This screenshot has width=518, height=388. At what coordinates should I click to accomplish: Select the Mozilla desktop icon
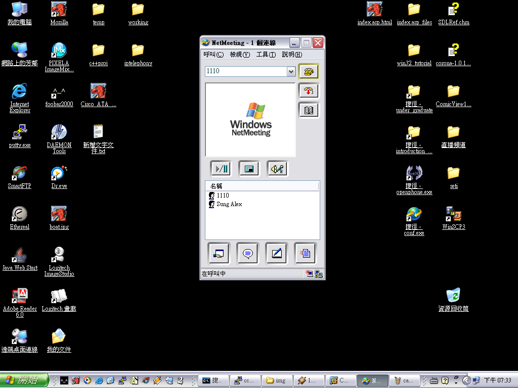tap(59, 14)
